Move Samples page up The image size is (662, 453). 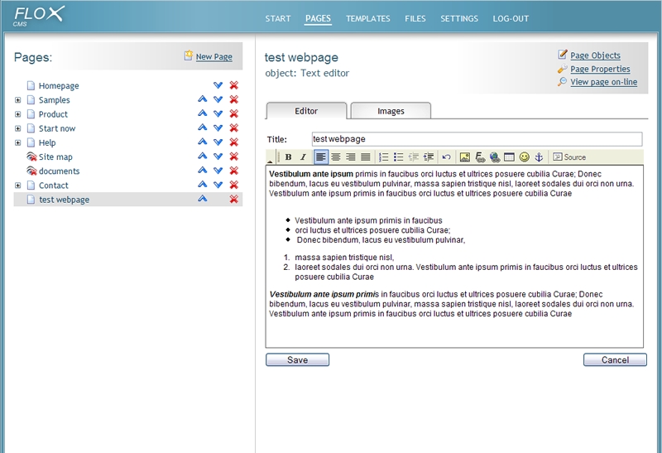(x=202, y=99)
